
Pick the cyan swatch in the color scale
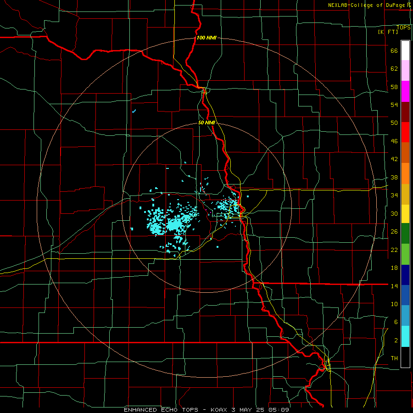(405, 336)
